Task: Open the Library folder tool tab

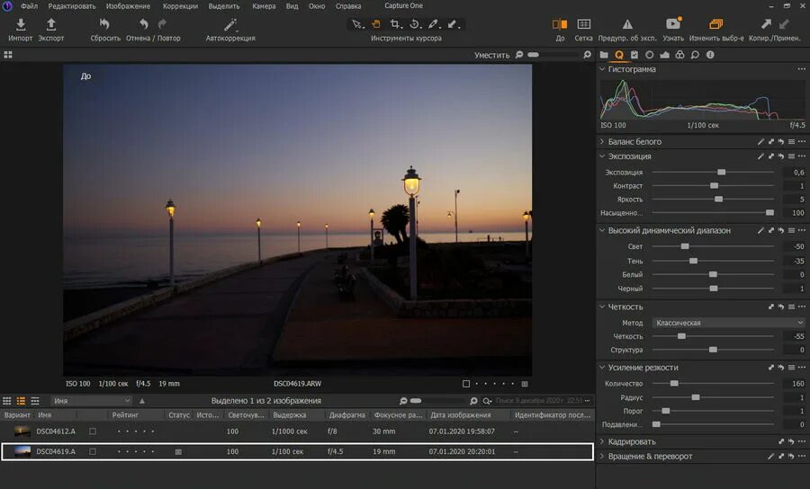Action: click(x=605, y=55)
